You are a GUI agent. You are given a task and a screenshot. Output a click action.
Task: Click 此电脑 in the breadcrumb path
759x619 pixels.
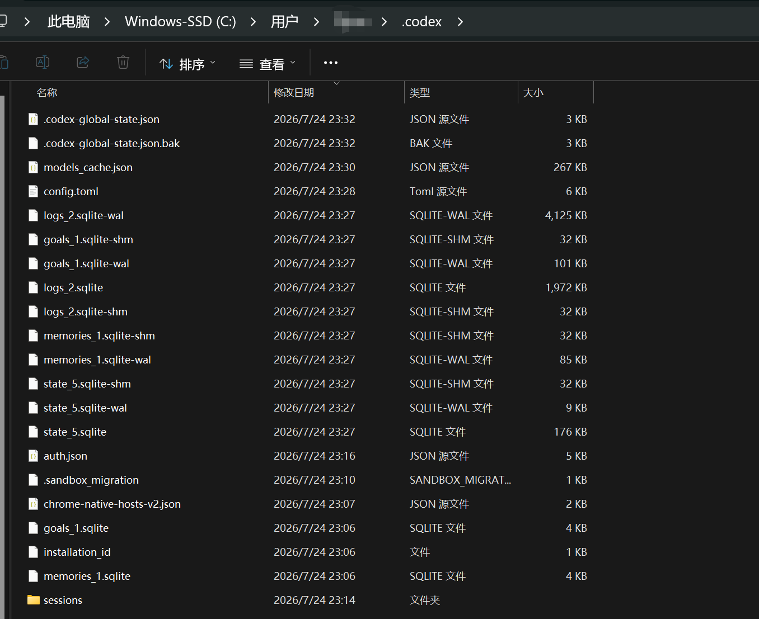(68, 22)
